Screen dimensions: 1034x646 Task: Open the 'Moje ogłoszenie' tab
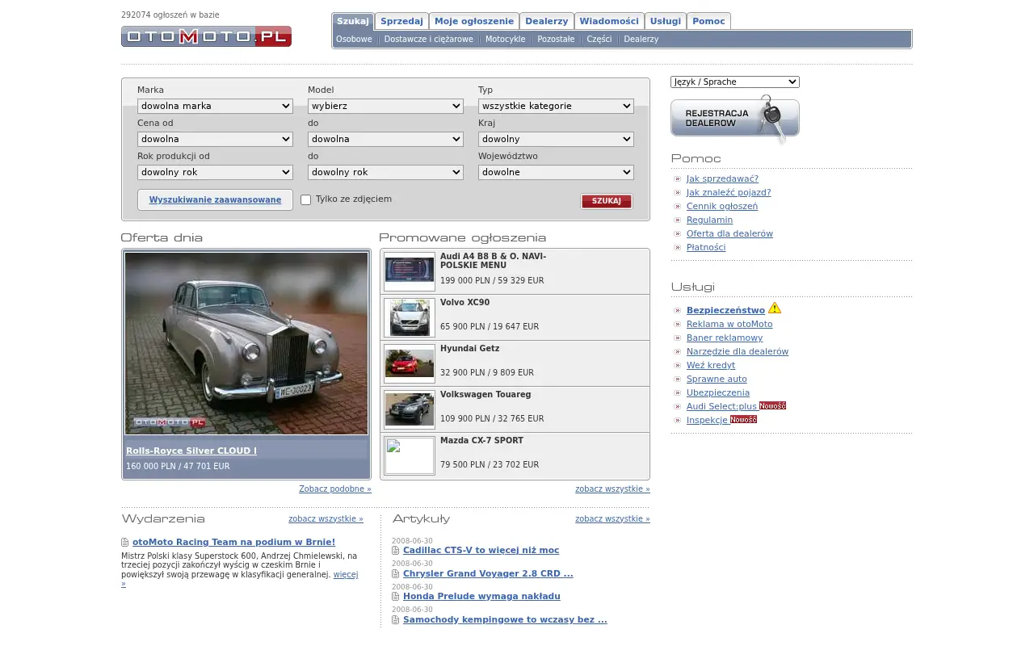474,21
